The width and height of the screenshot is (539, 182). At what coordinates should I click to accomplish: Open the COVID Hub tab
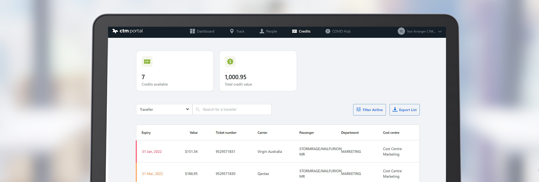click(x=338, y=31)
